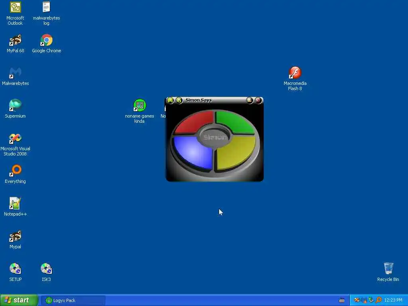Select the ISK3 desktop icon
This screenshot has width=408, height=306.
46,272
